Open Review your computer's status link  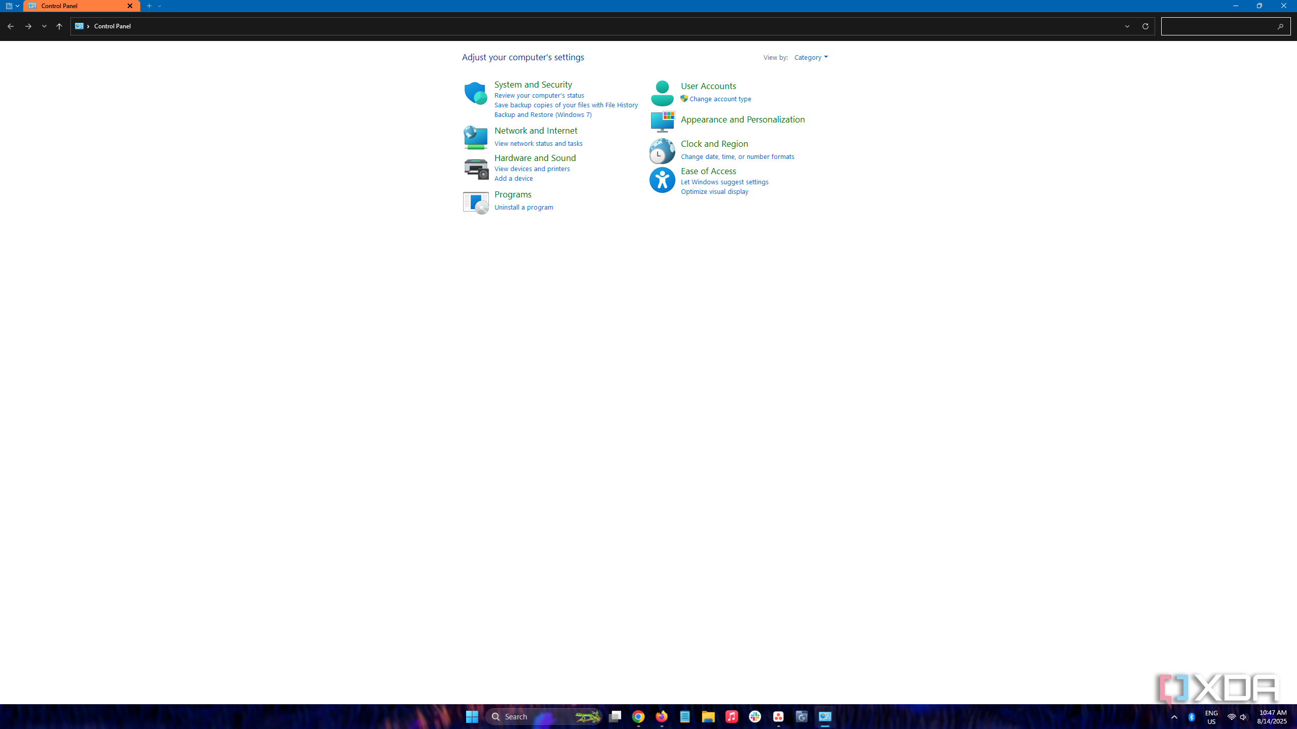[539, 95]
